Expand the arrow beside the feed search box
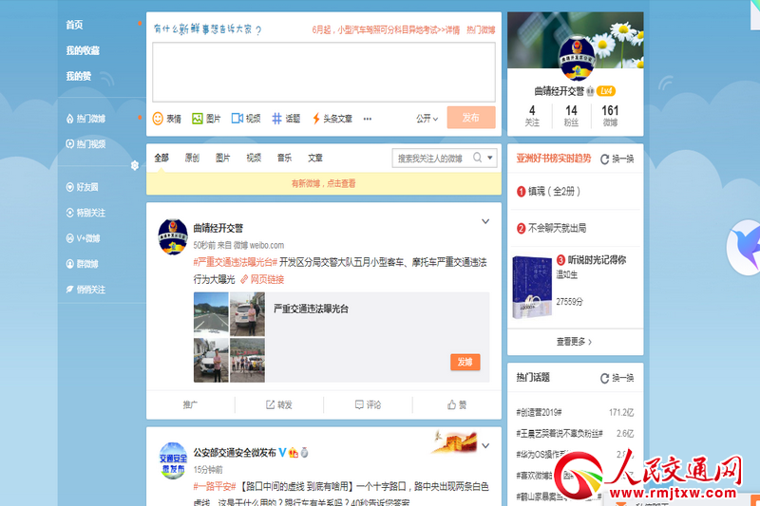 coord(489,158)
